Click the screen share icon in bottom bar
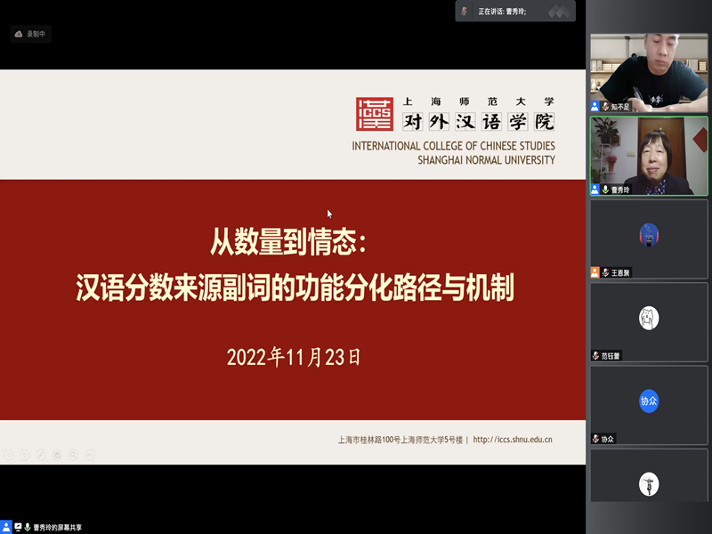The width and height of the screenshot is (712, 534). pos(18,527)
